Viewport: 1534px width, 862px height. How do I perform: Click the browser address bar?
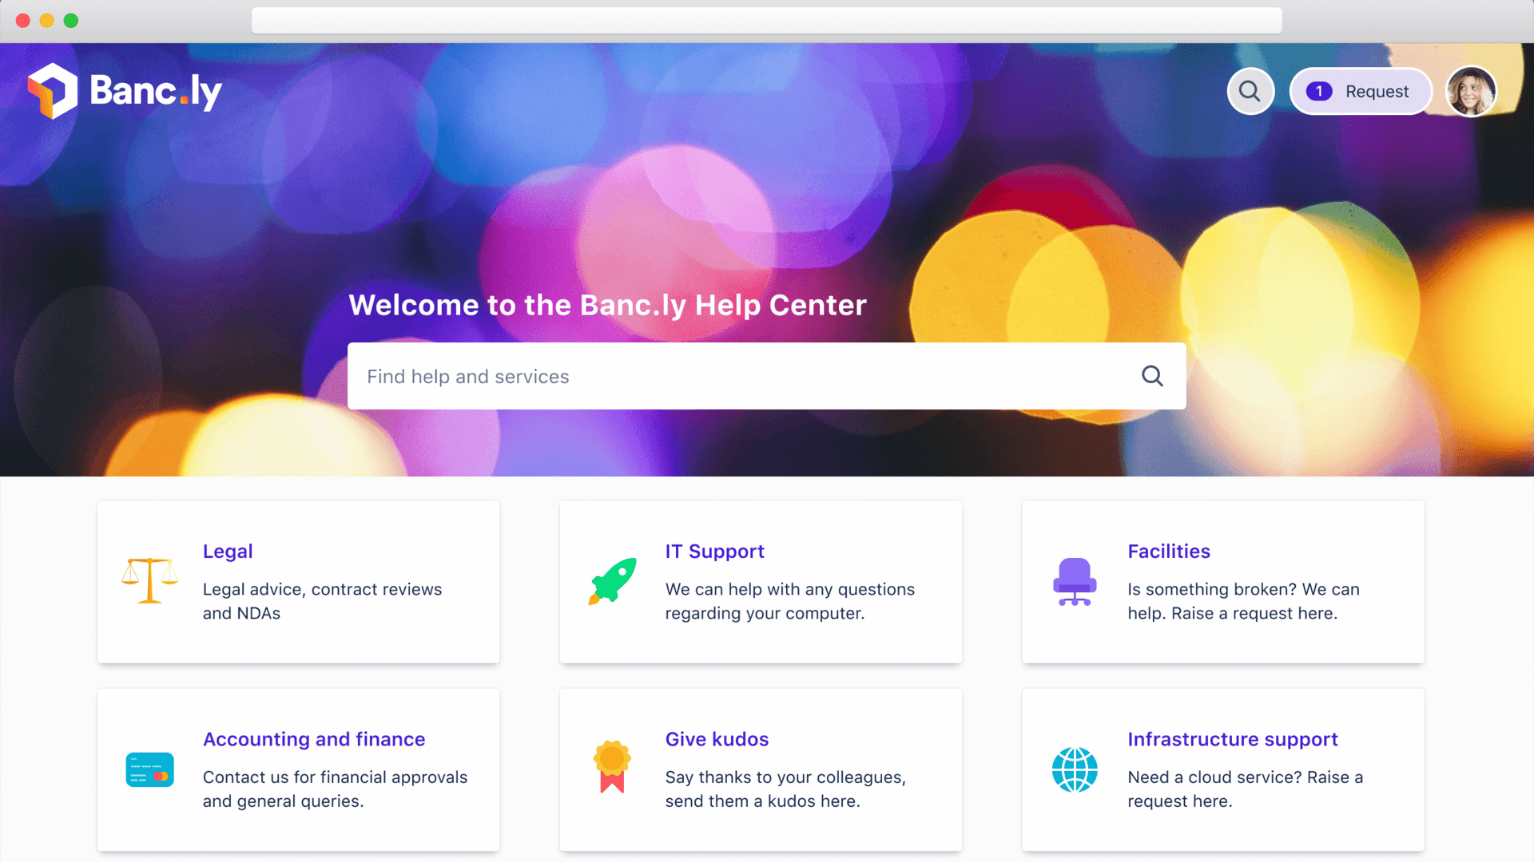click(766, 21)
